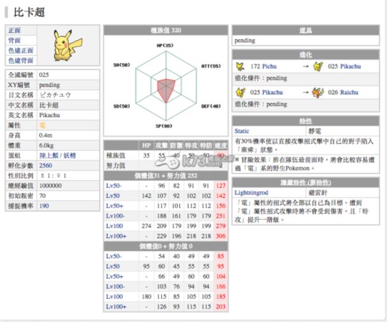The width and height of the screenshot is (387, 322).
Task: Click the 努力值 row label
Action: (116, 165)
